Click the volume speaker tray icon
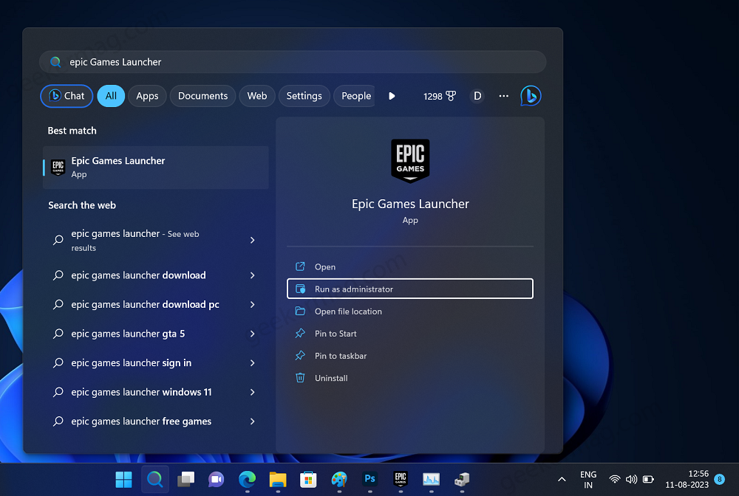This screenshot has width=739, height=496. coord(631,480)
